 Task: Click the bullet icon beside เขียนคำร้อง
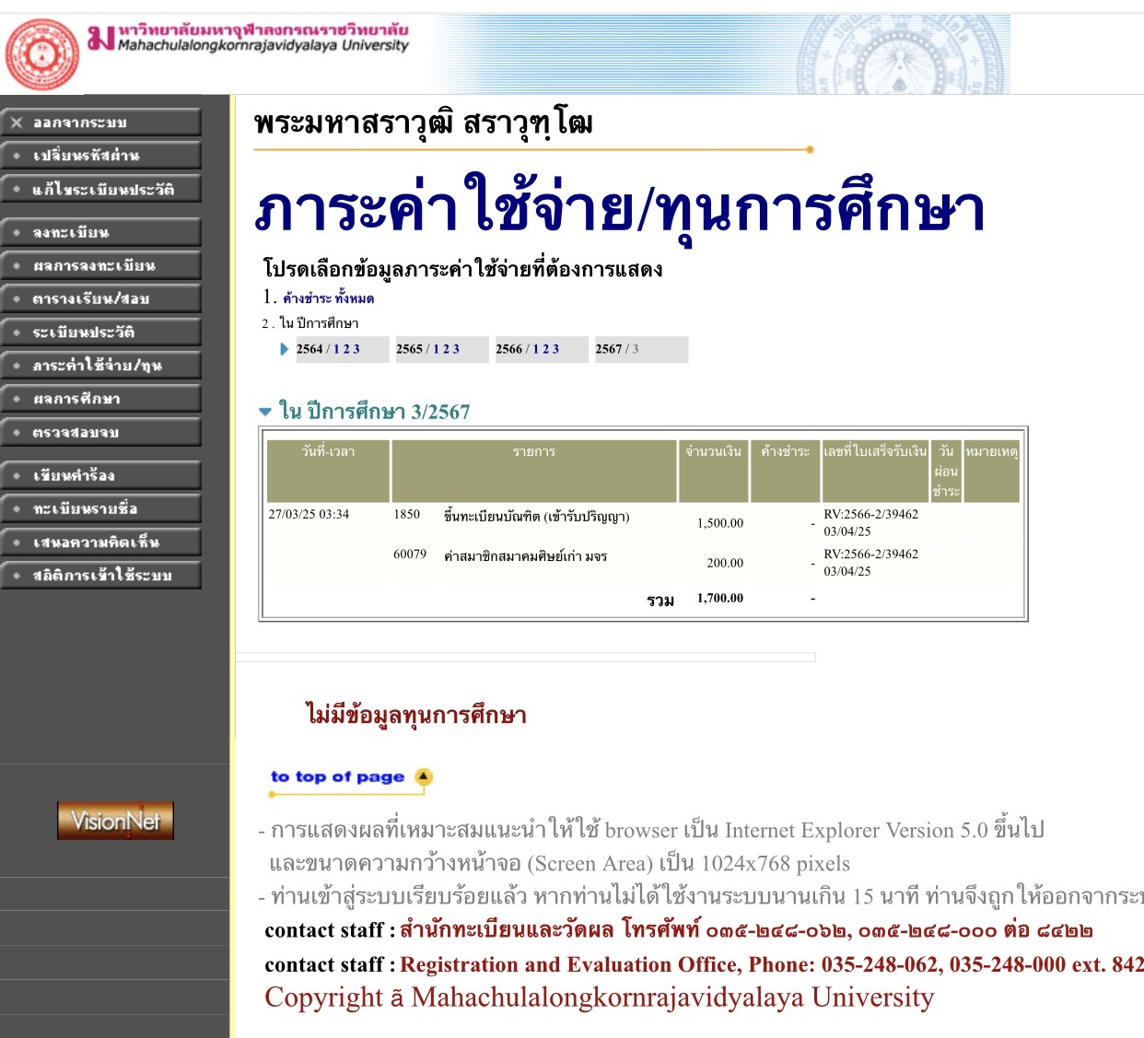[17, 475]
